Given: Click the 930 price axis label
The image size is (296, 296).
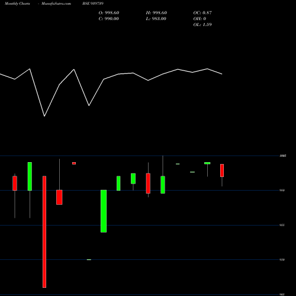Looking at the screenshot, I should 282,260.
